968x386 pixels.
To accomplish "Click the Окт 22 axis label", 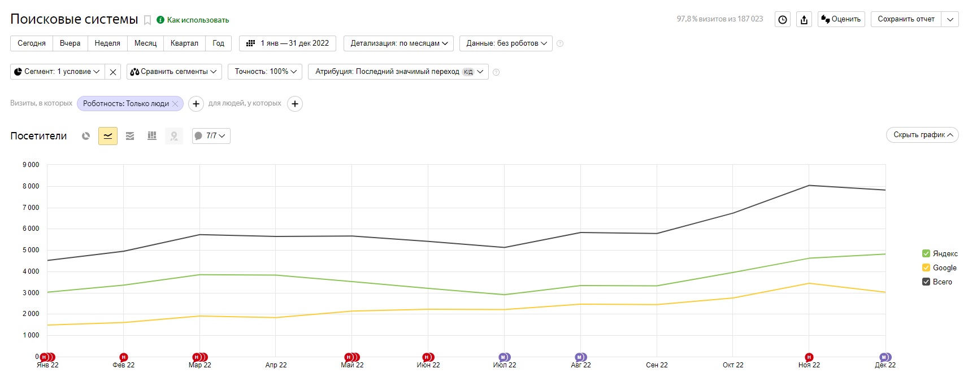I will click(x=733, y=365).
